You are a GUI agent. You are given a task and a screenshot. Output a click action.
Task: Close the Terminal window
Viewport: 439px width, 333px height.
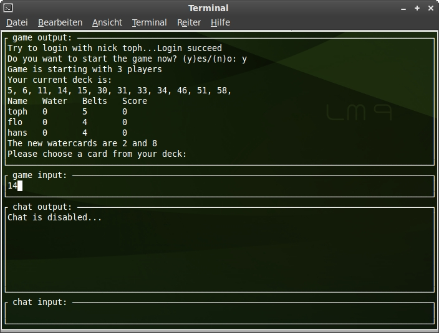(x=430, y=8)
